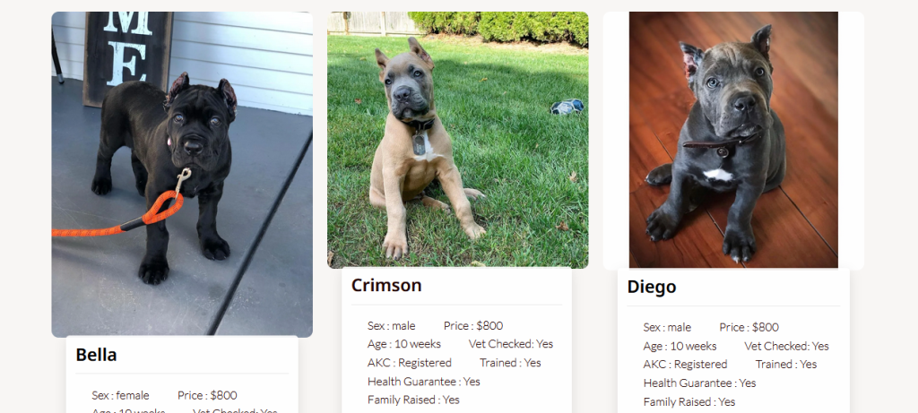Click Diego's "AKC : Registered" detail
The image size is (918, 413).
[x=686, y=365]
